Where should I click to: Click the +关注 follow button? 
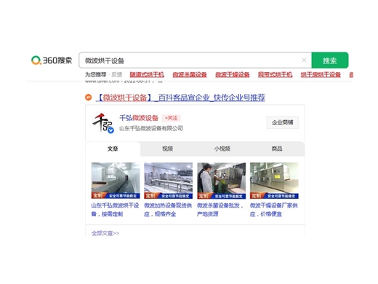tap(172, 118)
